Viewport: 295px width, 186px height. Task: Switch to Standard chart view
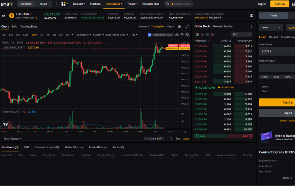(144, 27)
